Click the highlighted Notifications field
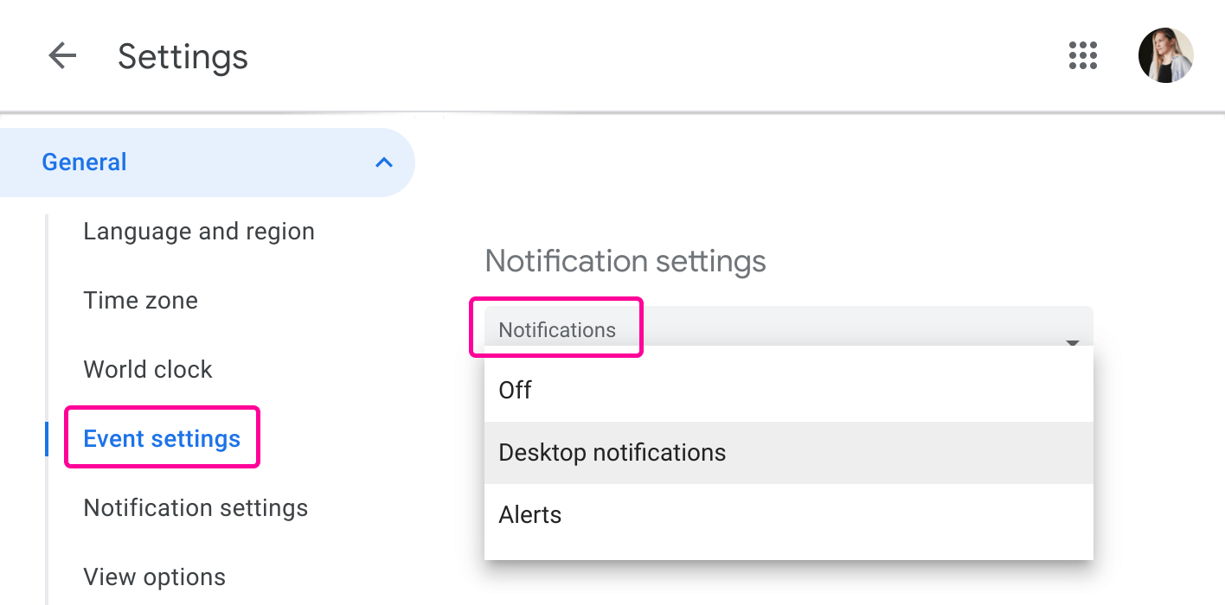1225x605 pixels. coord(556,328)
